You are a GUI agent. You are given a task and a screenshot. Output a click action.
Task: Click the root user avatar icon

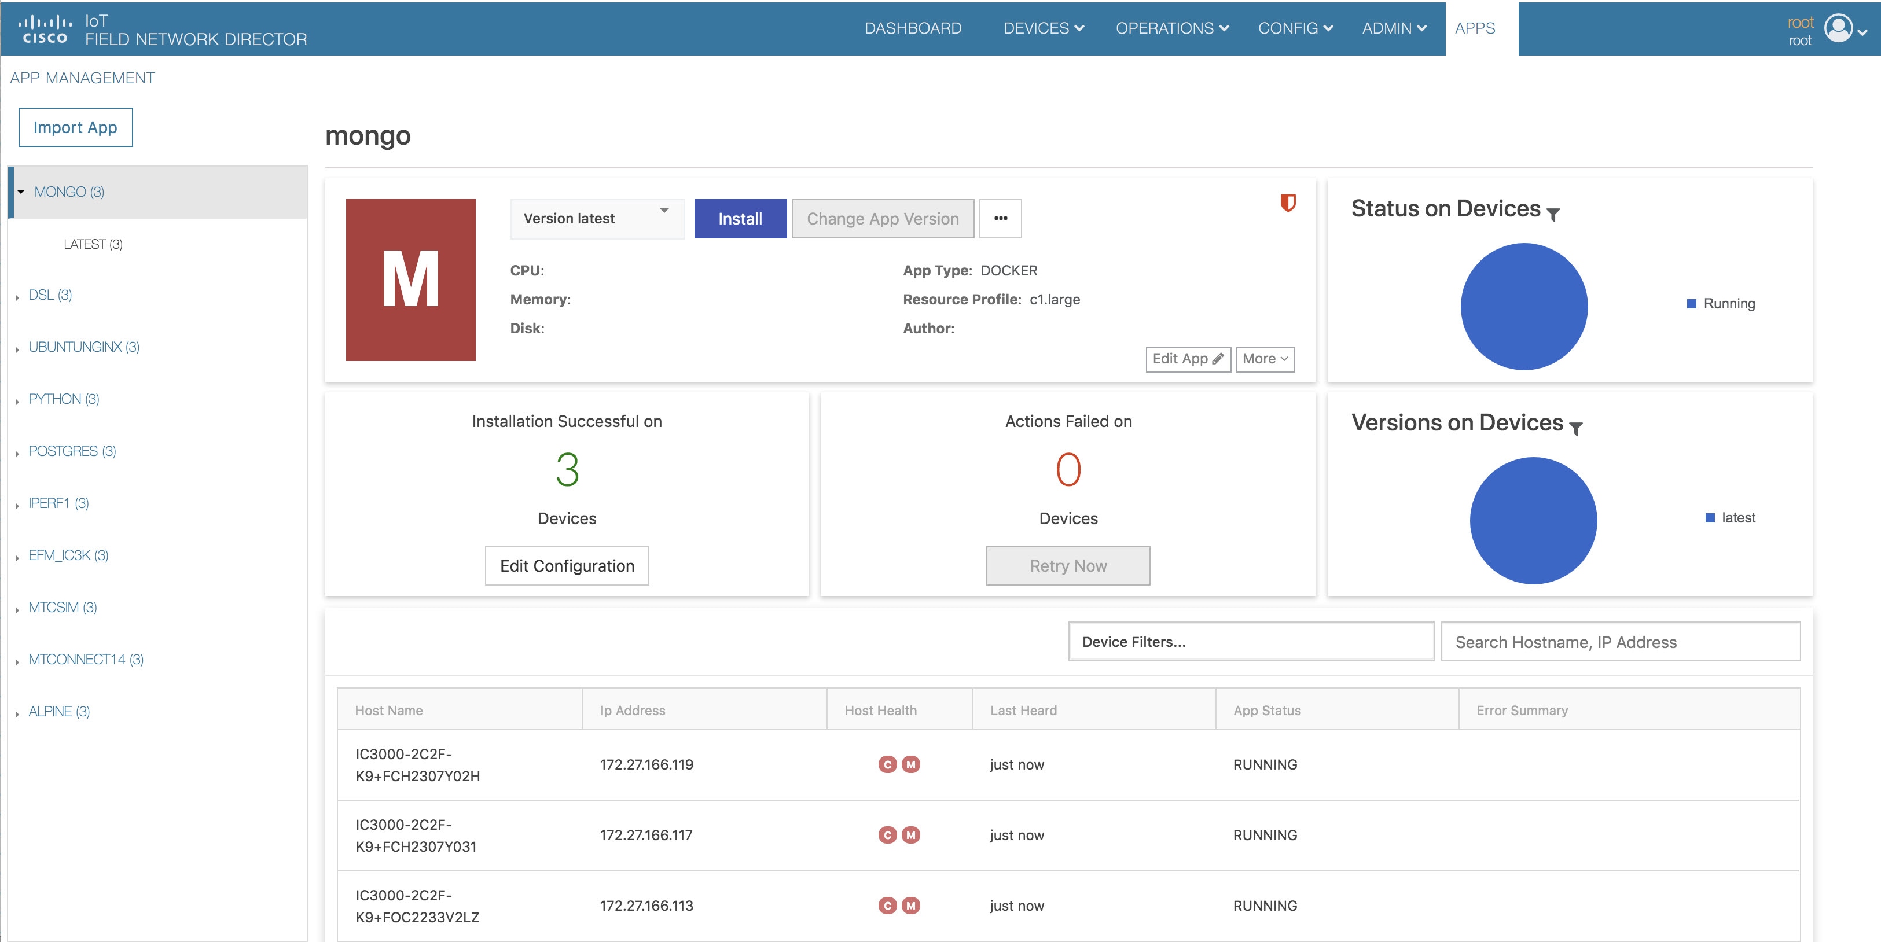[x=1839, y=28]
